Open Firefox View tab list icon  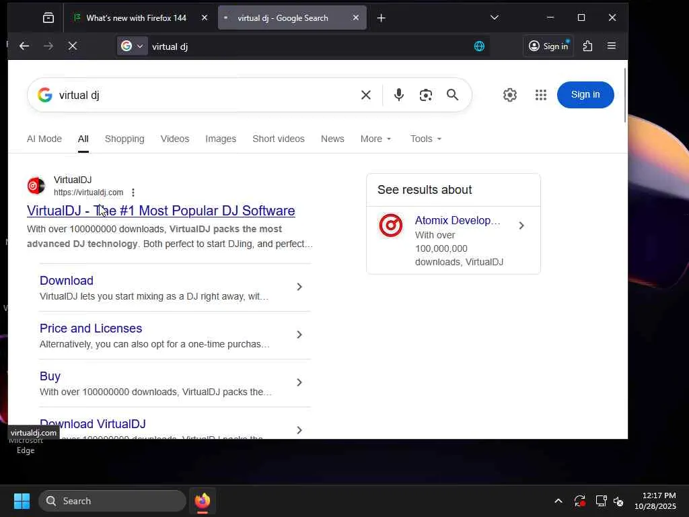(48, 18)
